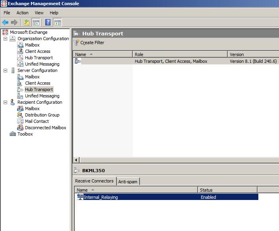The height and width of the screenshot is (231, 279).
Task: Collapse the Server Configuration node
Action: [5, 70]
